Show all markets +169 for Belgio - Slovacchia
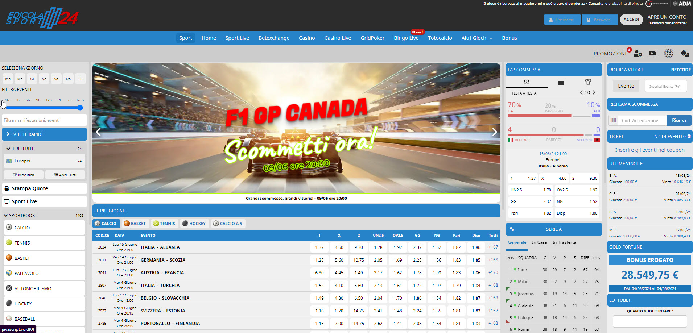The width and height of the screenshot is (693, 333). point(493,298)
